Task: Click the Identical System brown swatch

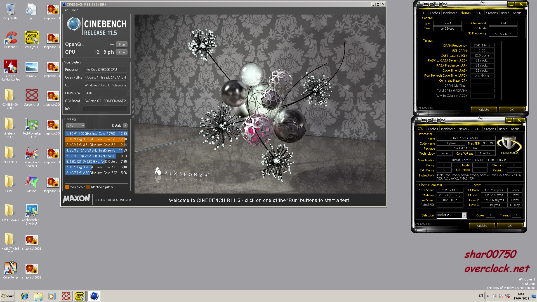Action: pyautogui.click(x=88, y=187)
